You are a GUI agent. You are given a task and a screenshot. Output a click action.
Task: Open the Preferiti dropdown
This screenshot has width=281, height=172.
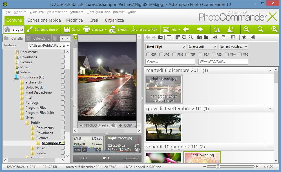pos(12,45)
